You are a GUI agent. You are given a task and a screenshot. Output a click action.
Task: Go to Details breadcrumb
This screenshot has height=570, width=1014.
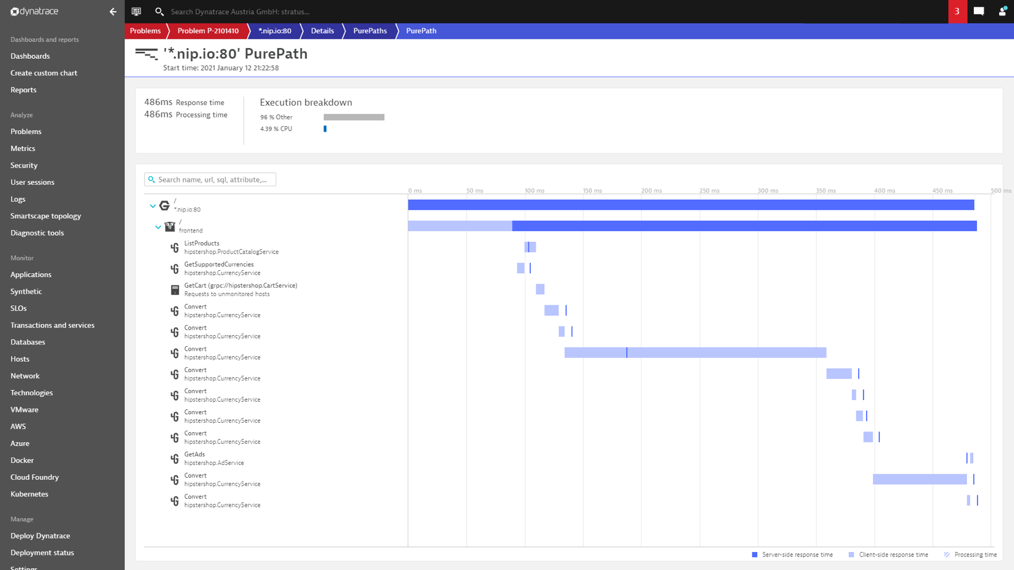click(x=322, y=31)
